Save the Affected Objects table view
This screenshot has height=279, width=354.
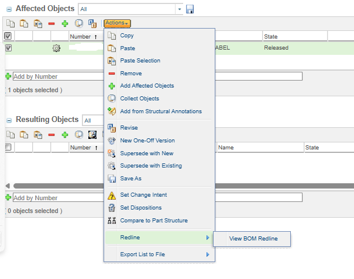point(190,9)
